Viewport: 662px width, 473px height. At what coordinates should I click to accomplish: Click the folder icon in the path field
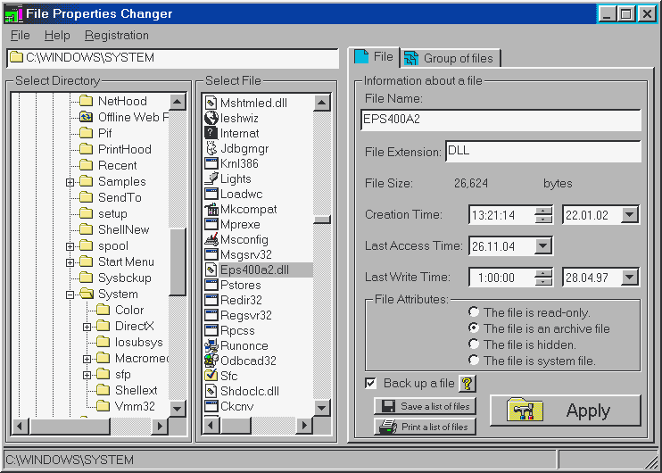(x=16, y=57)
